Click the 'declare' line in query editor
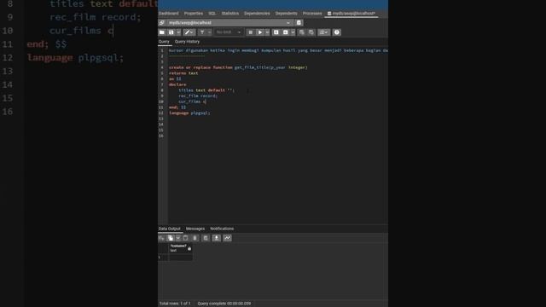Image resolution: width=546 pixels, height=307 pixels. [177, 84]
